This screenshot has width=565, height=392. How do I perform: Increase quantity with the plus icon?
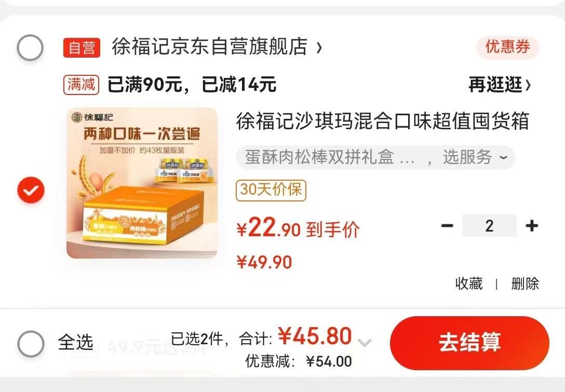(532, 226)
